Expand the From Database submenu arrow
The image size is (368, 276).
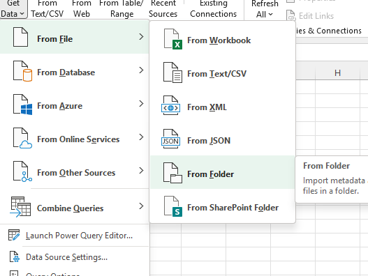point(141,70)
